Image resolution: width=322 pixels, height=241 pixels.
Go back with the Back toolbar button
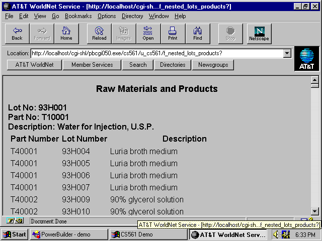pos(17,34)
